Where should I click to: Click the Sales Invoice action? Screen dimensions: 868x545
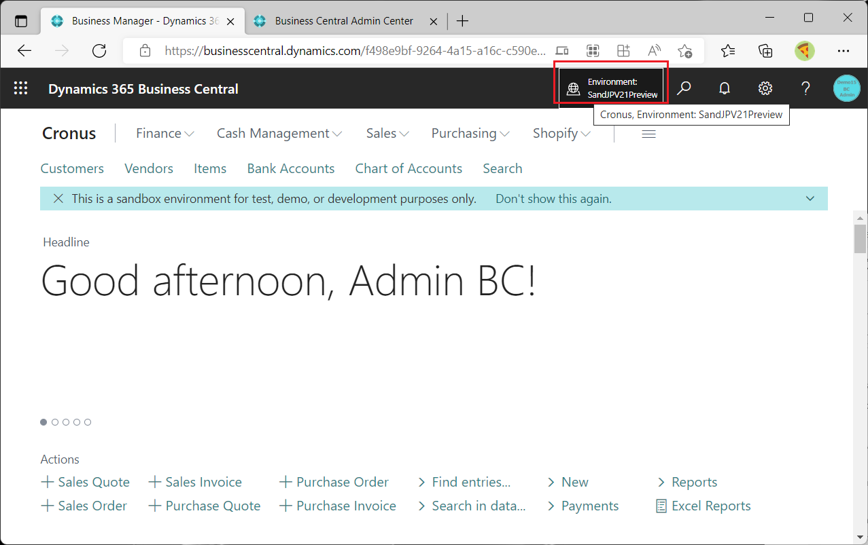pos(195,482)
